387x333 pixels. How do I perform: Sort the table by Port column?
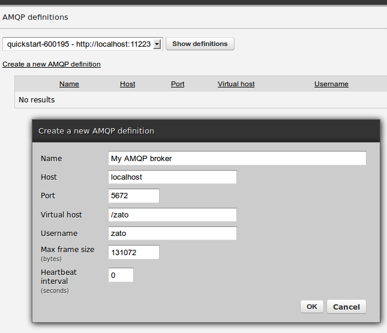pyautogui.click(x=178, y=84)
